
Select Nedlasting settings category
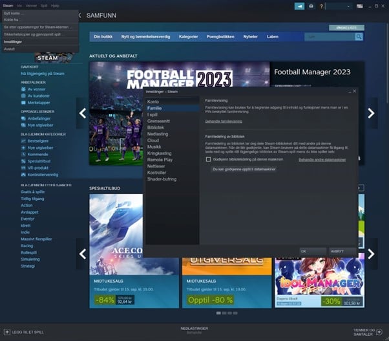(x=173, y=134)
